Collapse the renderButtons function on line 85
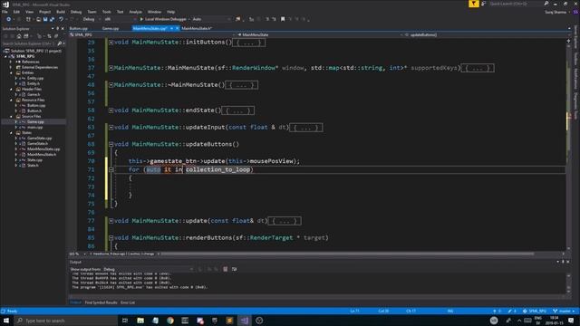The height and width of the screenshot is (326, 580). (x=111, y=238)
